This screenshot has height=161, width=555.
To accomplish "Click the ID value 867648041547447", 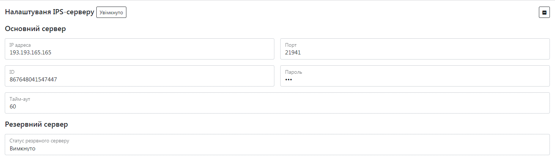I will pyautogui.click(x=33, y=80).
